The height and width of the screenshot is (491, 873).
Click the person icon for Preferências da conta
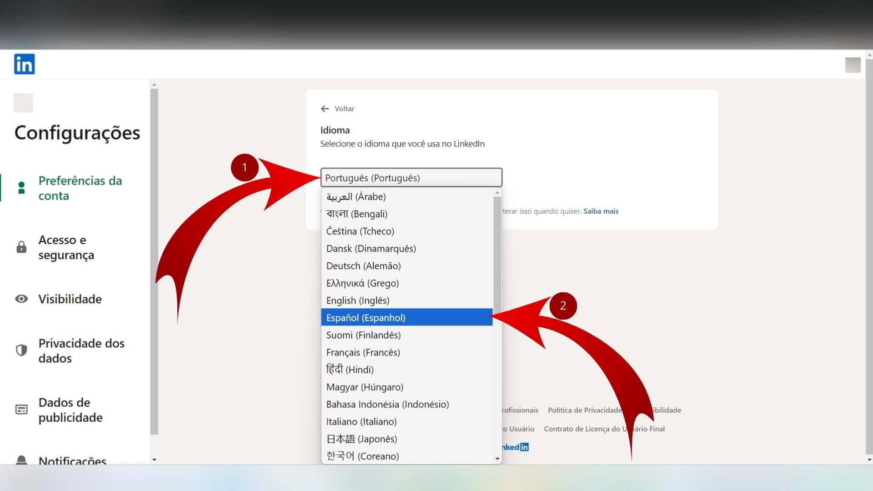click(21, 188)
